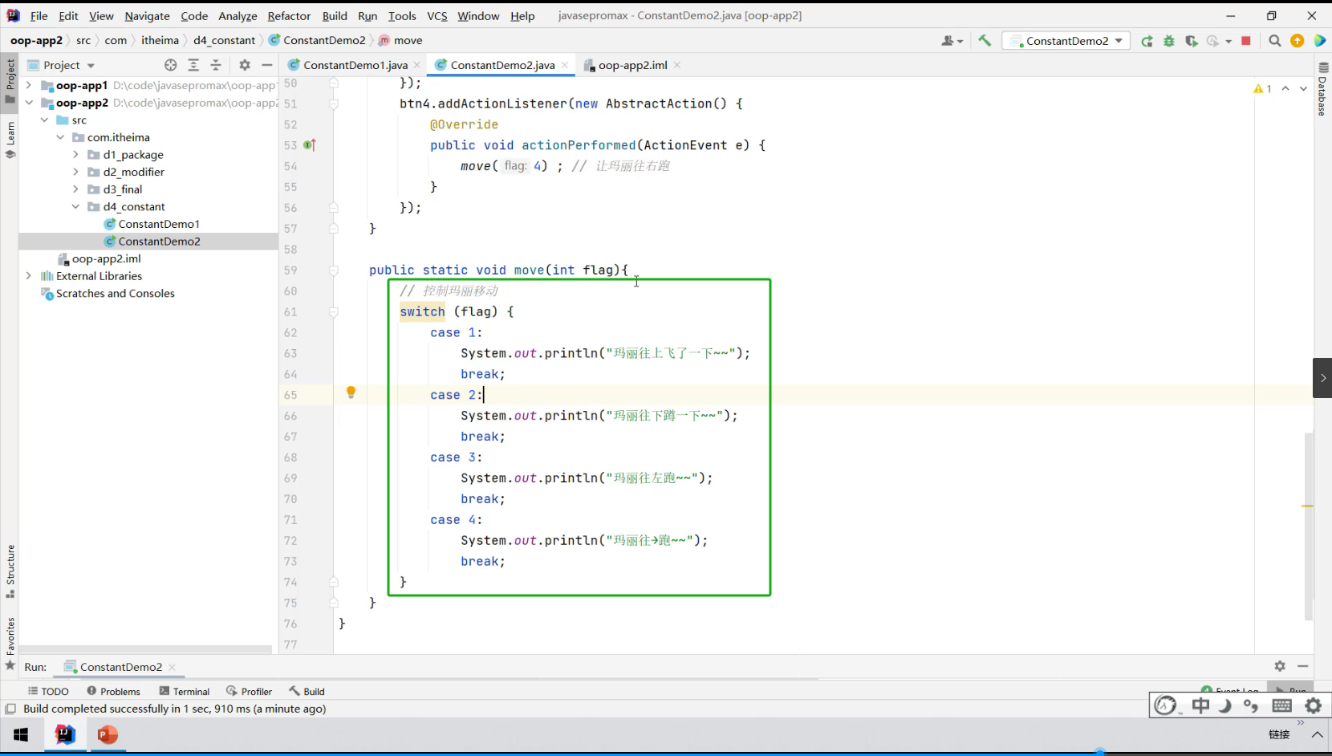Open Windows Start menu
Screen dimensions: 1332x756
click(21, 734)
